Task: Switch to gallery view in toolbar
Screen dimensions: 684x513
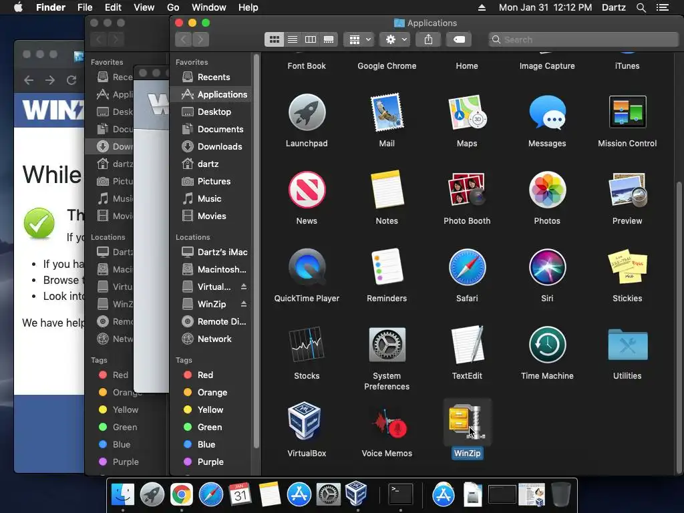Action: (329, 39)
